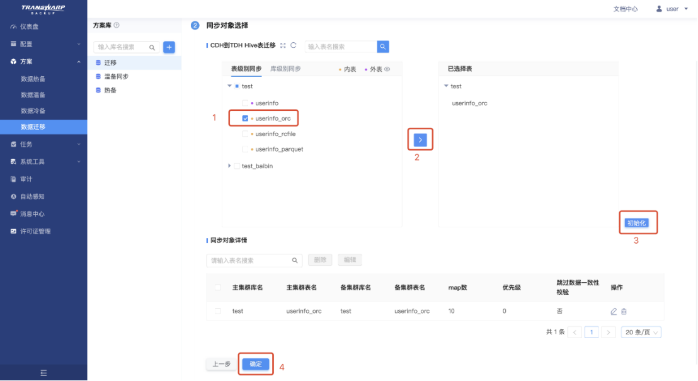
Task: Collapse the 方案 sidebar menu
Action: (43, 62)
